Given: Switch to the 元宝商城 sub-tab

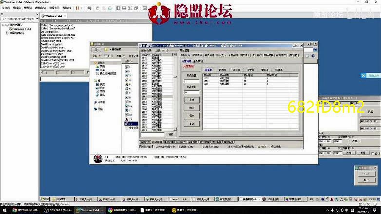Looking at the screenshot, I should pos(187,61).
